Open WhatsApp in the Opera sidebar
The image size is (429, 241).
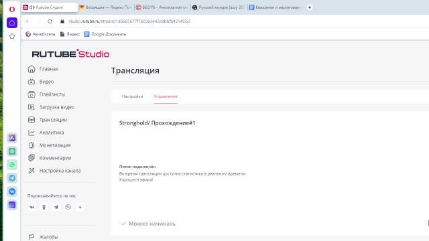pos(12,165)
